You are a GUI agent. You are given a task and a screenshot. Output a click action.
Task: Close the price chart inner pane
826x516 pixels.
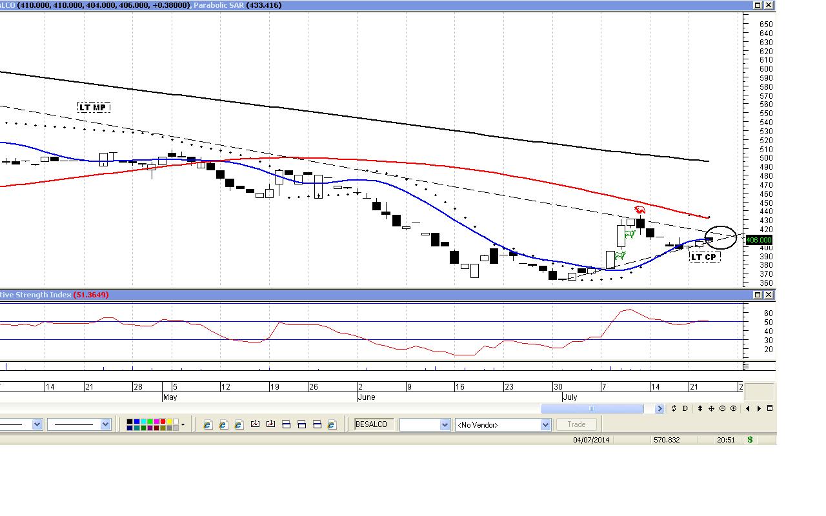coord(769,5)
